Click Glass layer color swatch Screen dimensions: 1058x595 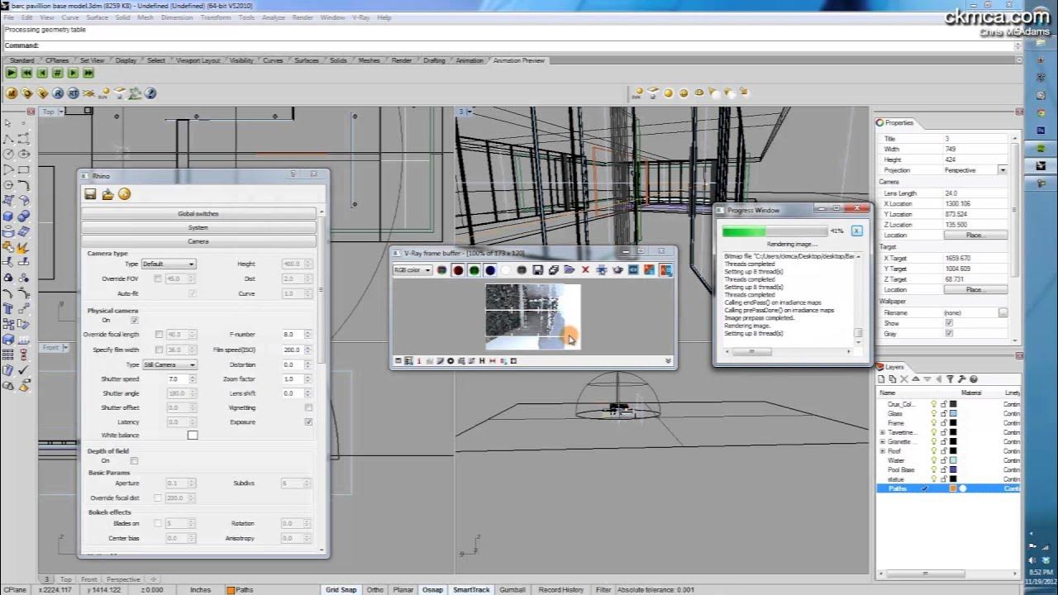coord(953,413)
